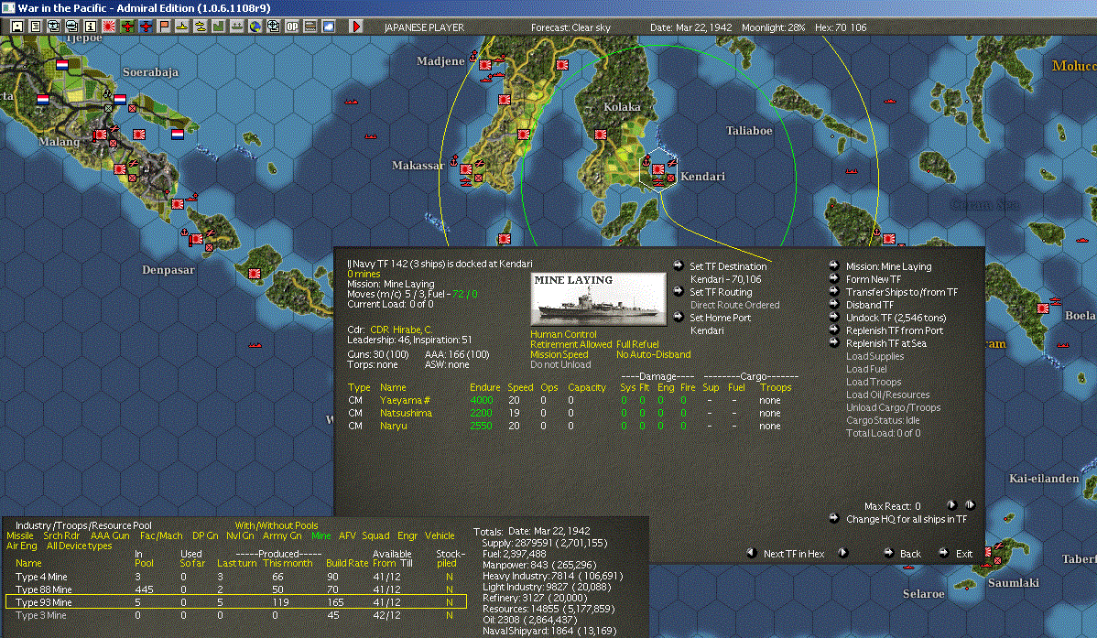The image size is (1097, 638).
Task: Click the Makassar base icon on map
Action: (x=465, y=169)
